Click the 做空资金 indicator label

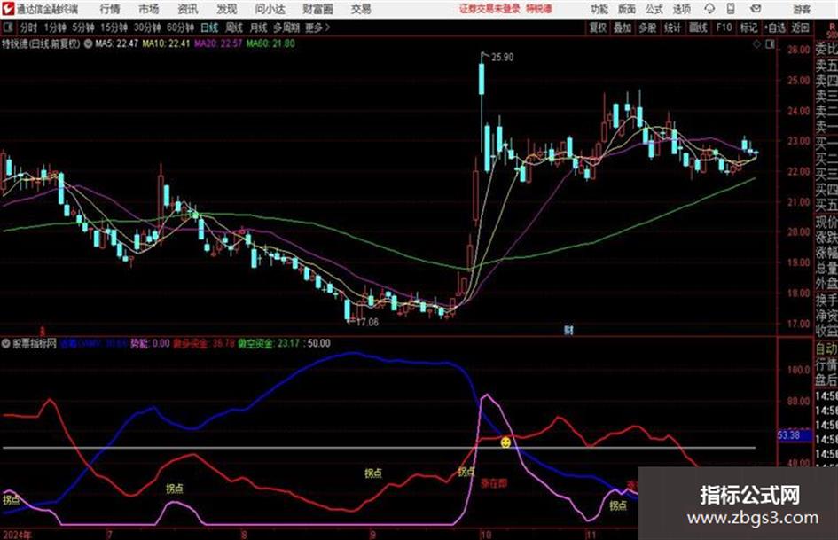pyautogui.click(x=269, y=343)
